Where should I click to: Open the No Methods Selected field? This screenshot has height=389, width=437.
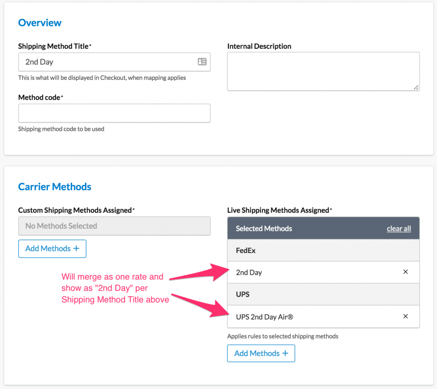click(114, 226)
